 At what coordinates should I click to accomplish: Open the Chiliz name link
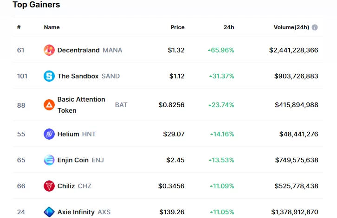pyautogui.click(x=66, y=186)
